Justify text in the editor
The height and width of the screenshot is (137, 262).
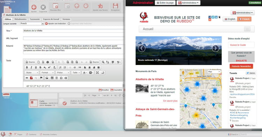[x=99, y=67]
